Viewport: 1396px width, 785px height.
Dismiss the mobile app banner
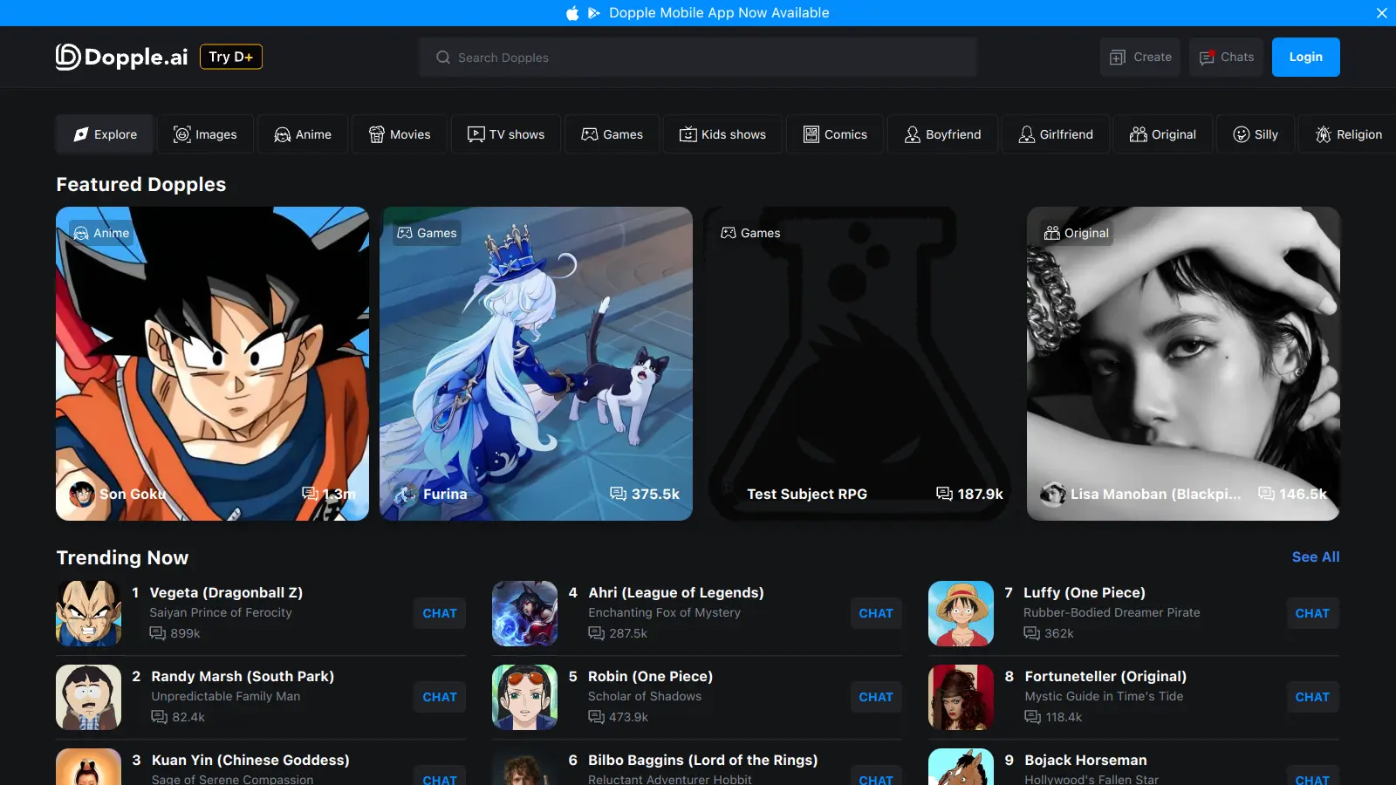pos(1381,13)
